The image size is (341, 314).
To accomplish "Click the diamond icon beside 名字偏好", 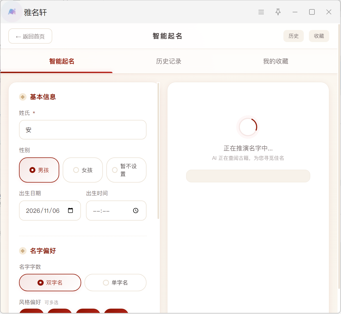I will pyautogui.click(x=23, y=251).
